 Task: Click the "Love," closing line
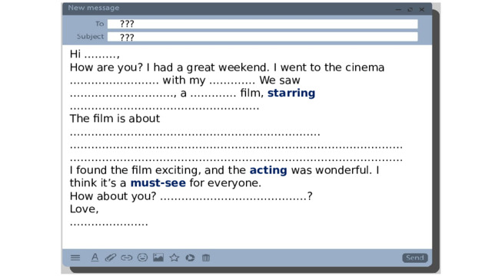[x=84, y=209]
